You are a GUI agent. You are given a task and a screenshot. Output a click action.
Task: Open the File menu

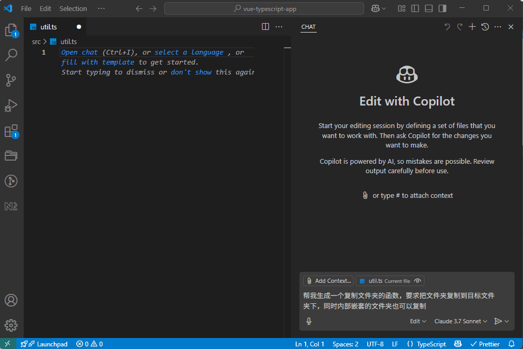(x=26, y=8)
